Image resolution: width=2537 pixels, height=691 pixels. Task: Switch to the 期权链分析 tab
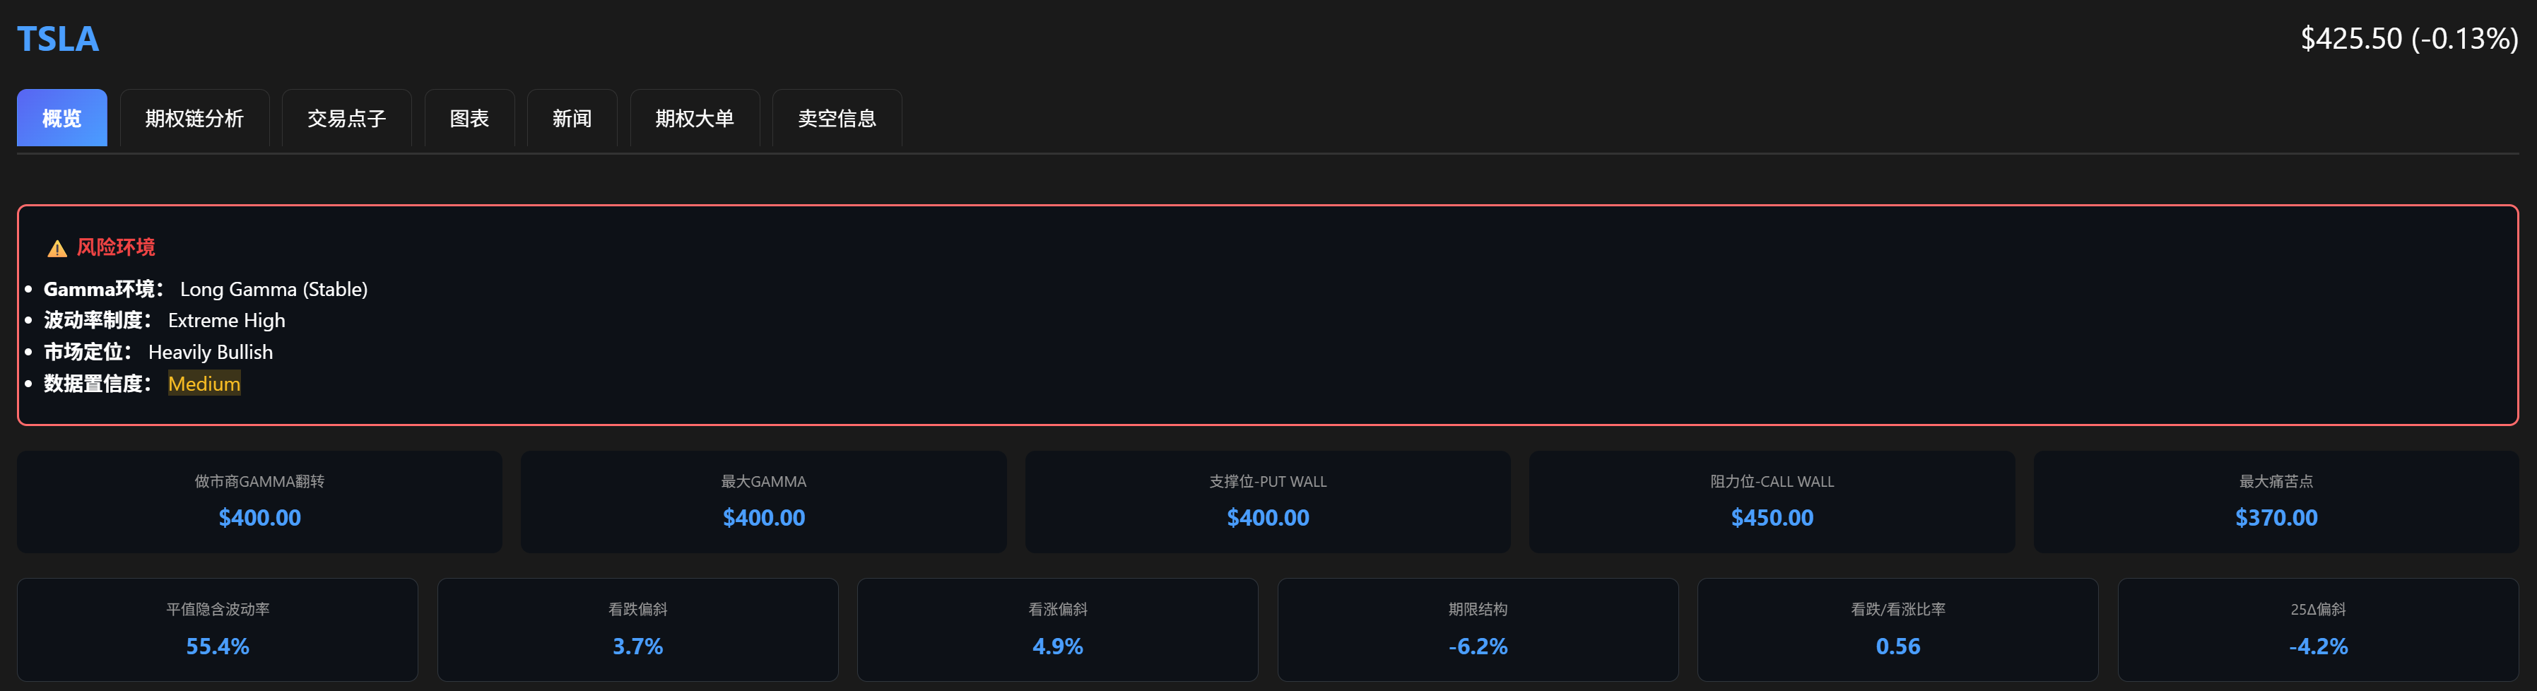(194, 118)
